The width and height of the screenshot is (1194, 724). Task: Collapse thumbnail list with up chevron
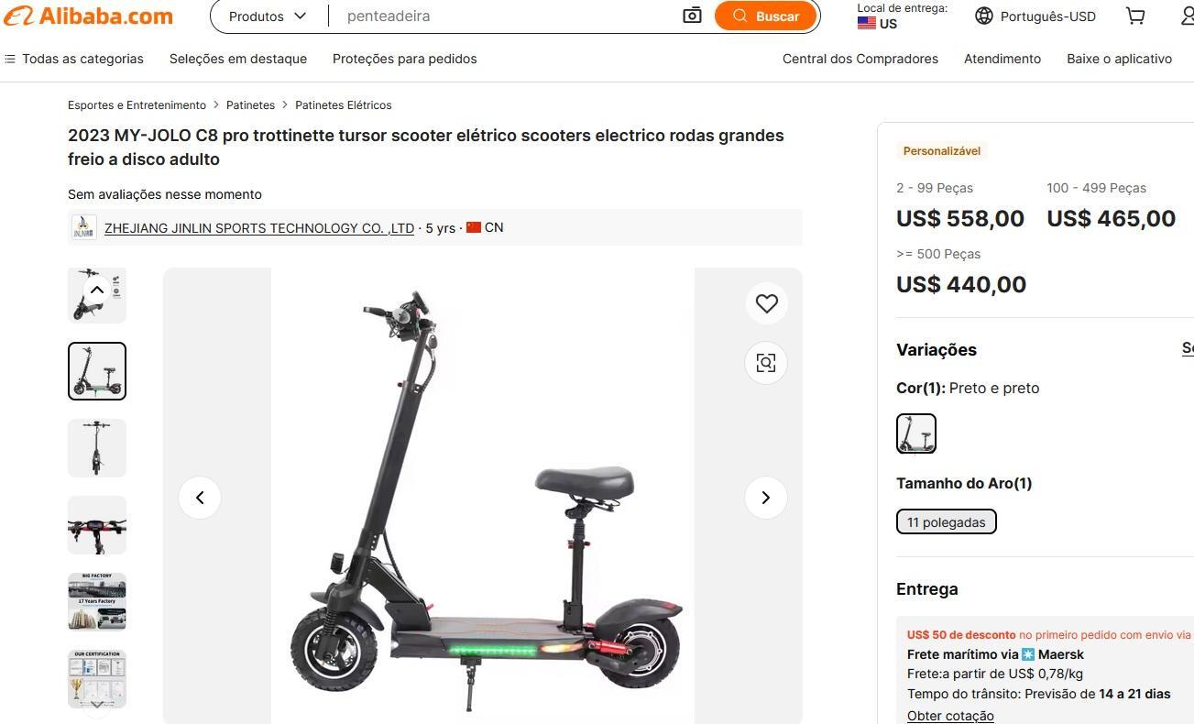tap(96, 290)
